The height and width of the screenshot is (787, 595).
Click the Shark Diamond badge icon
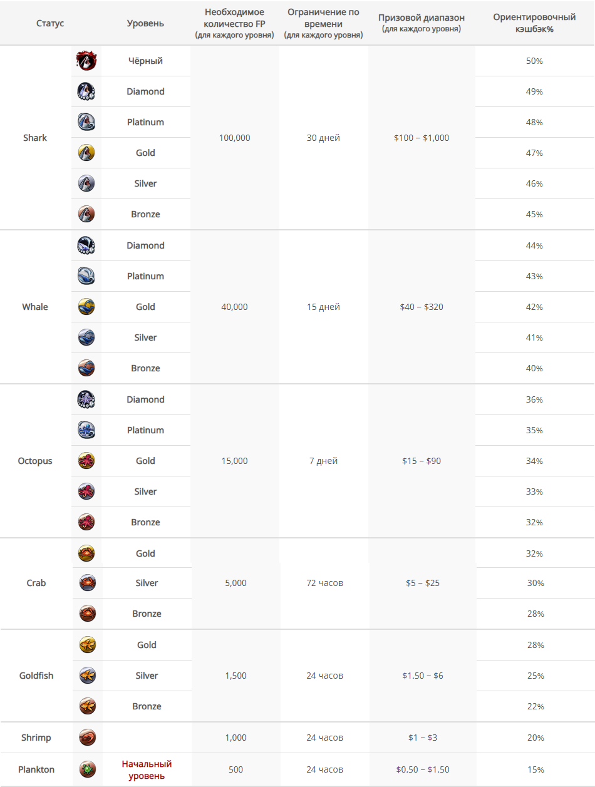[x=86, y=91]
